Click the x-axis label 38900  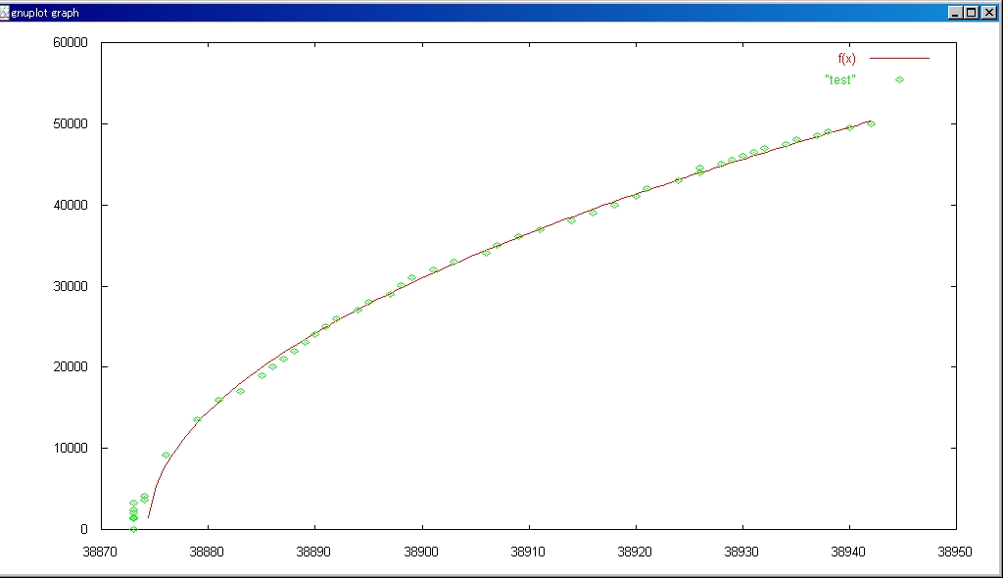point(421,552)
